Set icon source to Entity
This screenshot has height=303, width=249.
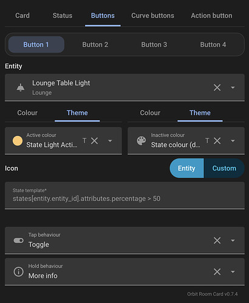tap(186, 168)
